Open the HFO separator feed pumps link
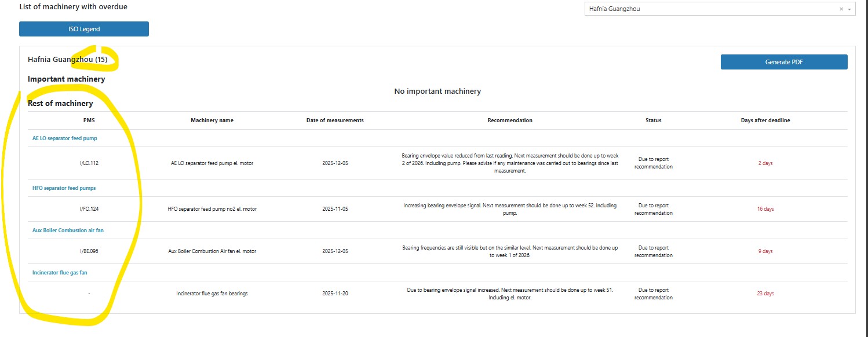The height and width of the screenshot is (337, 868). 64,188
